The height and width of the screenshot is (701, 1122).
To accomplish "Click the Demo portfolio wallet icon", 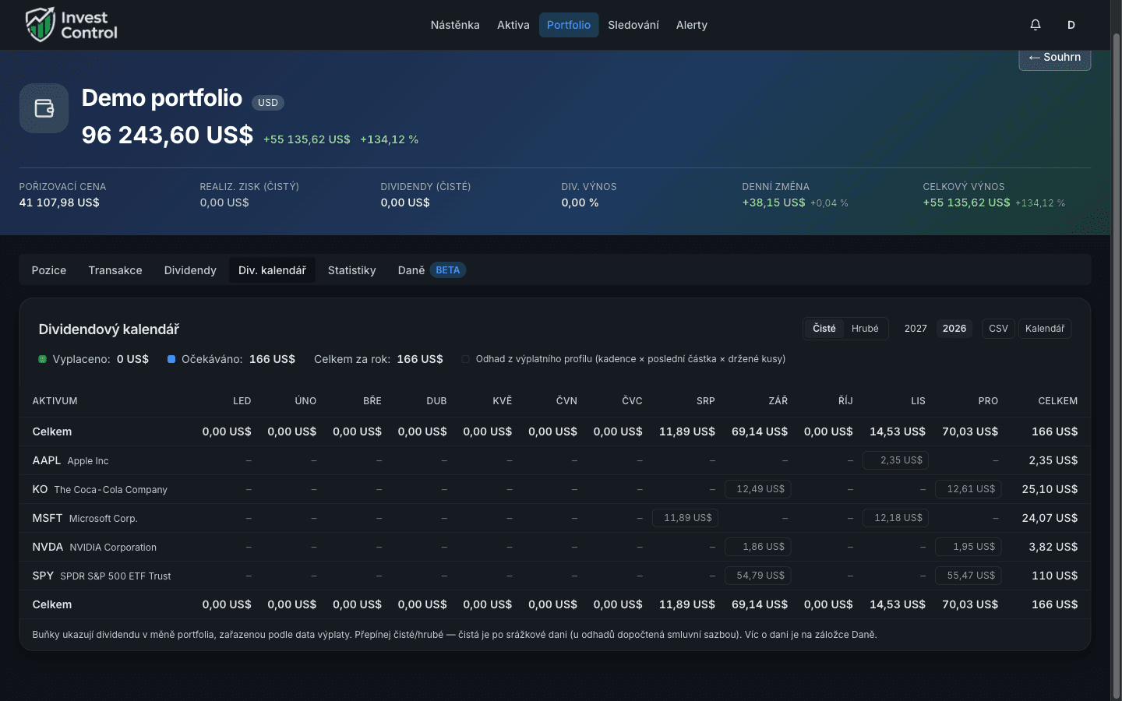I will (44, 108).
